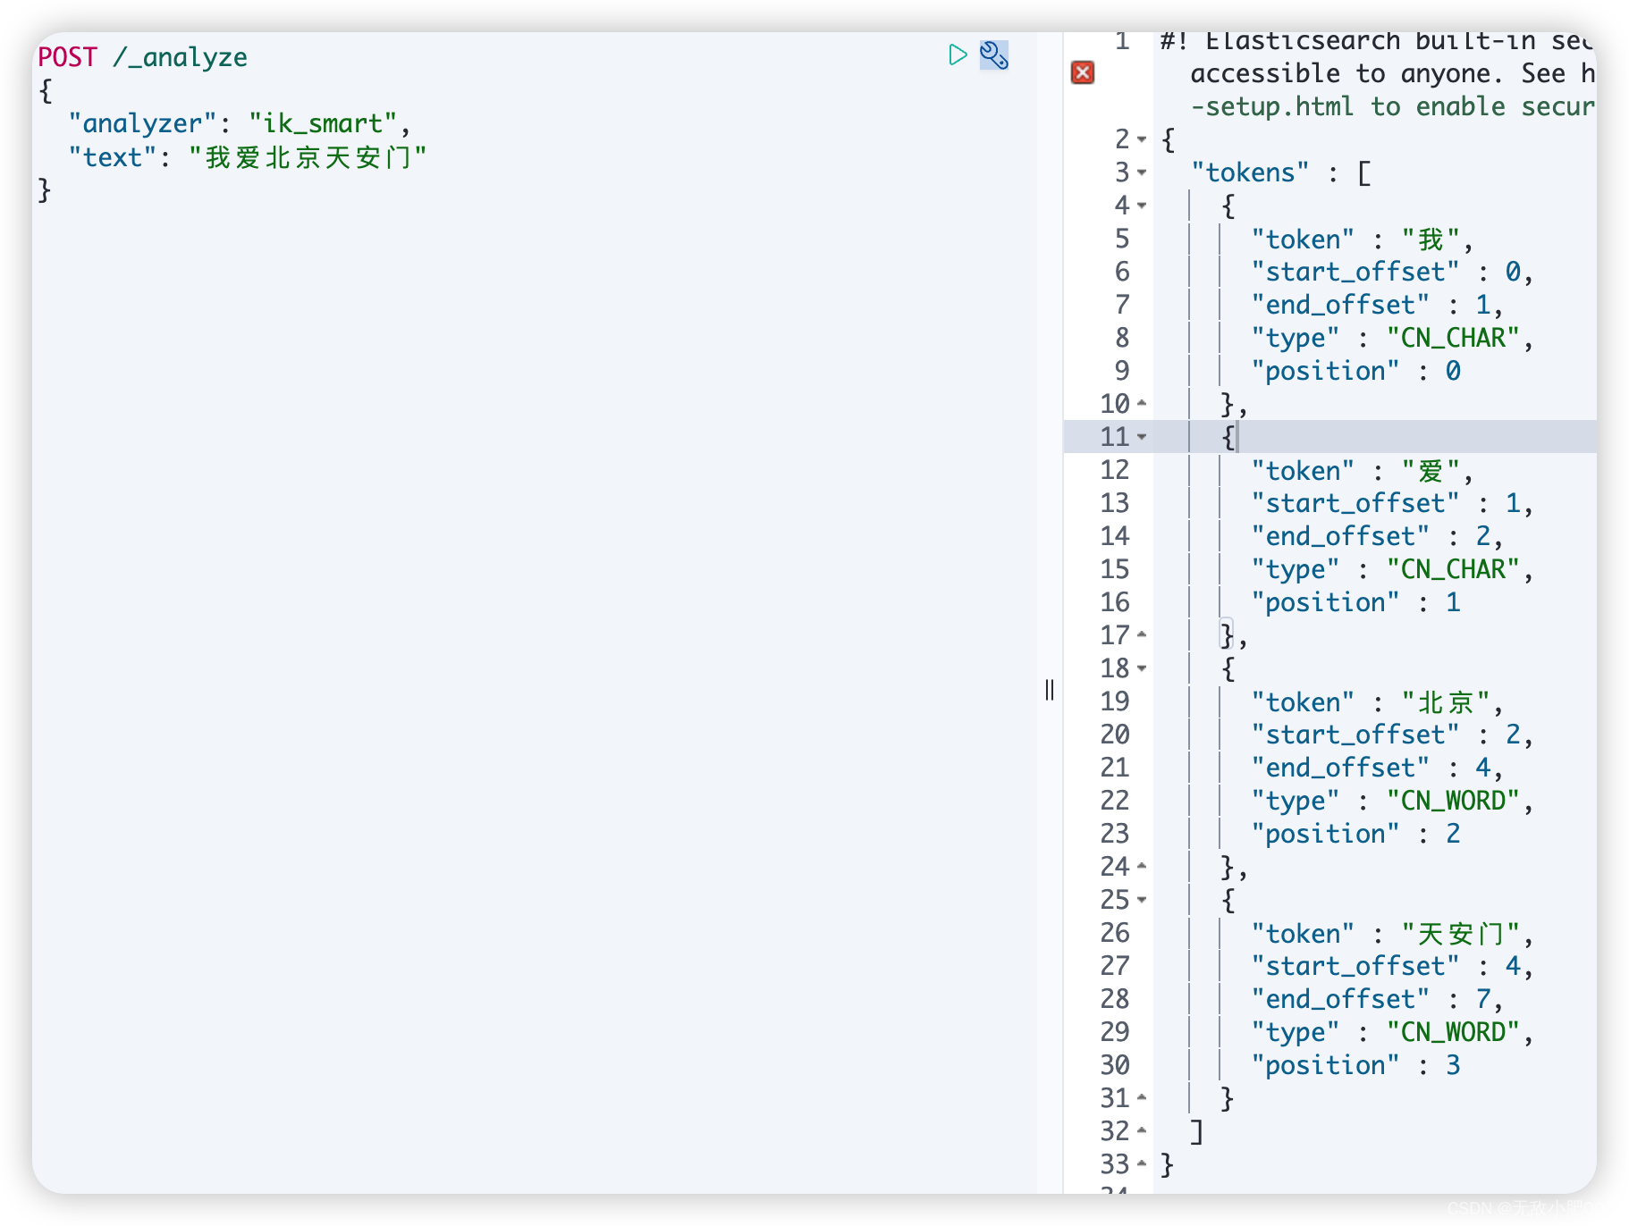Collapse the fold arrow at line 2
The height and width of the screenshot is (1226, 1629).
[1142, 139]
